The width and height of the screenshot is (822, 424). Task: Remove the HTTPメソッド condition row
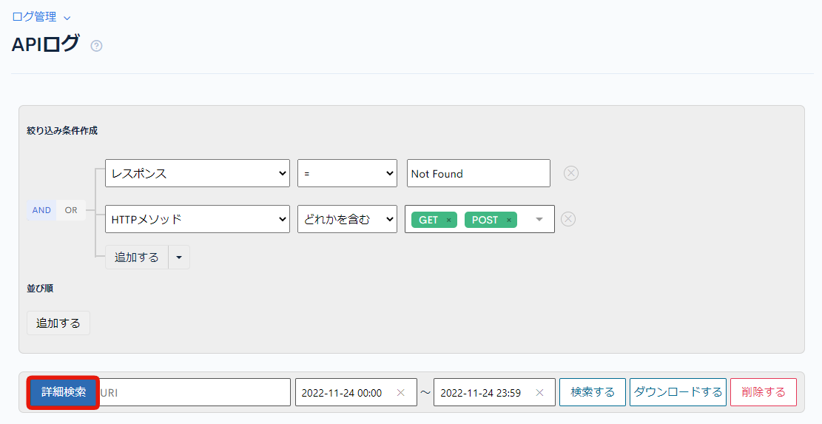[x=568, y=219]
